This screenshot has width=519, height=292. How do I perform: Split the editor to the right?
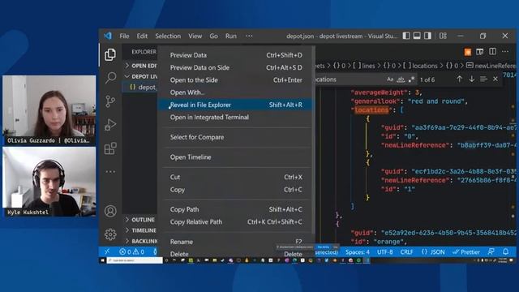[x=492, y=51]
